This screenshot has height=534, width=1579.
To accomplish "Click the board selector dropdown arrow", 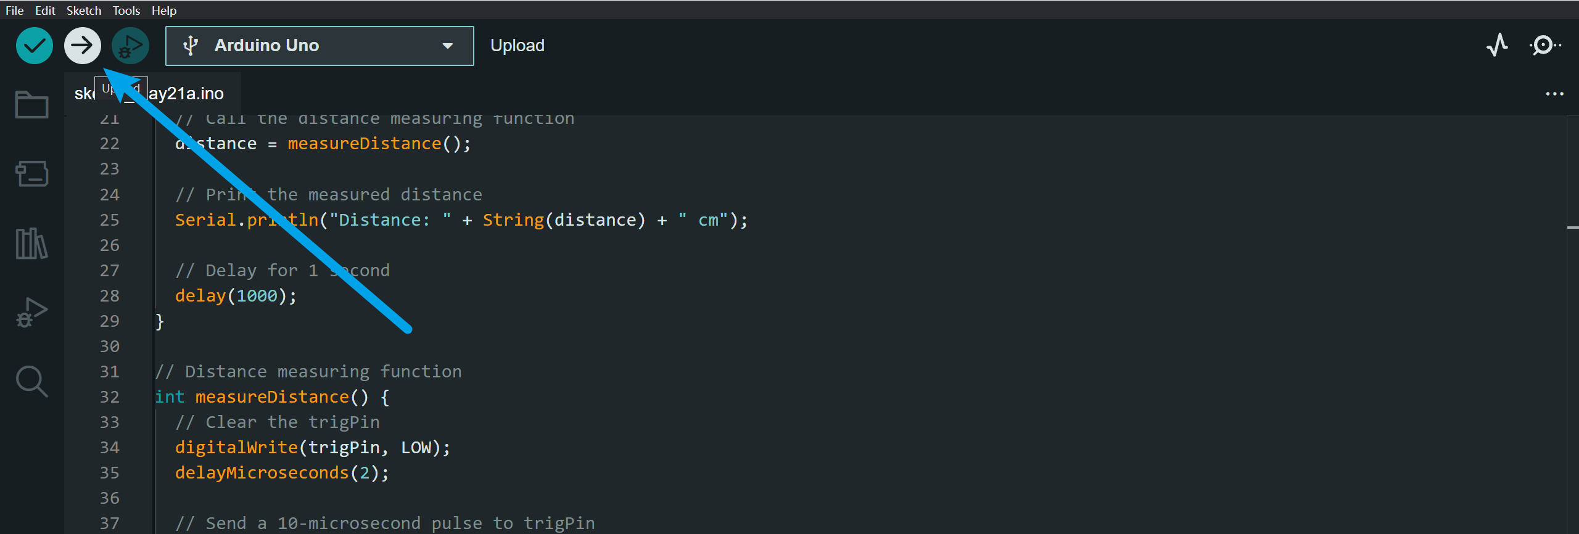I will pos(448,46).
